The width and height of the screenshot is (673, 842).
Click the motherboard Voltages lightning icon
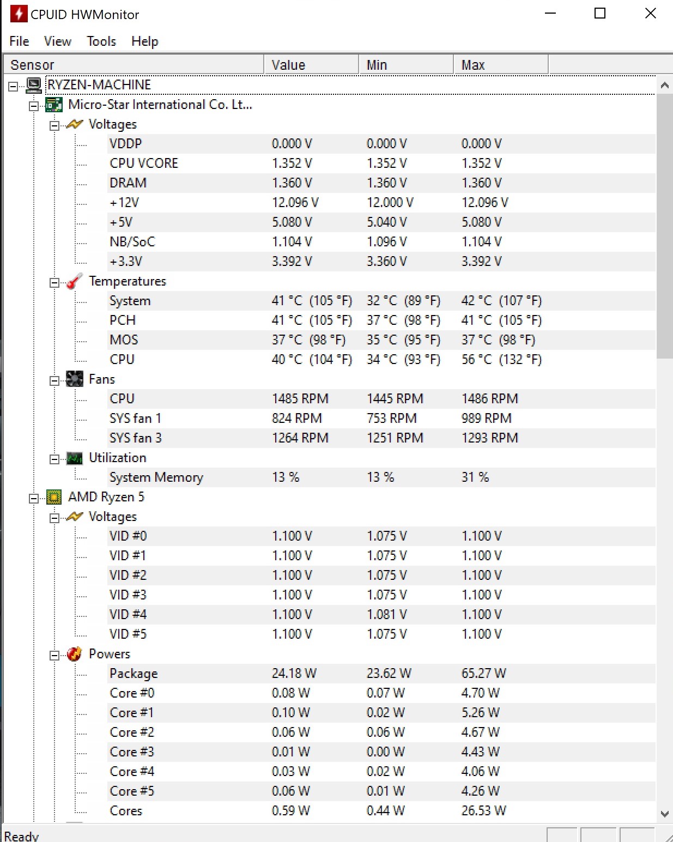(74, 124)
